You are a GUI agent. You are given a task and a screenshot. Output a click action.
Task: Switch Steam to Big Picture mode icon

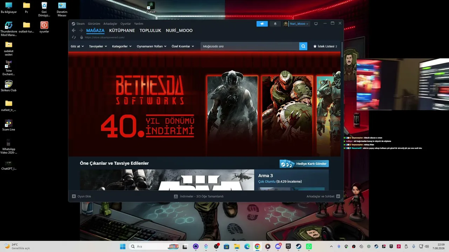[316, 24]
